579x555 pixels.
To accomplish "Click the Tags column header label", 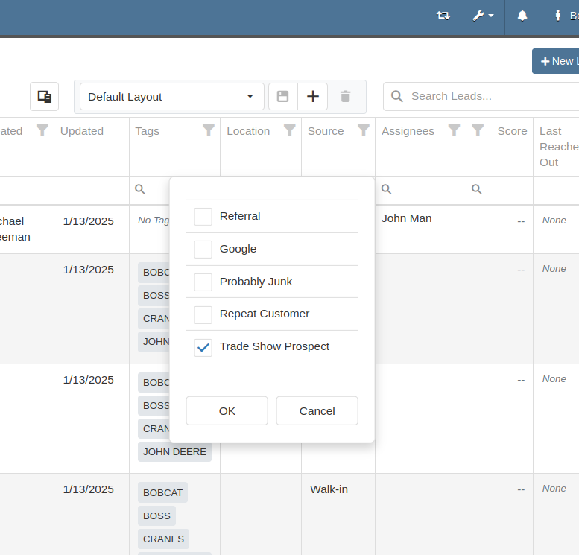I will click(148, 131).
